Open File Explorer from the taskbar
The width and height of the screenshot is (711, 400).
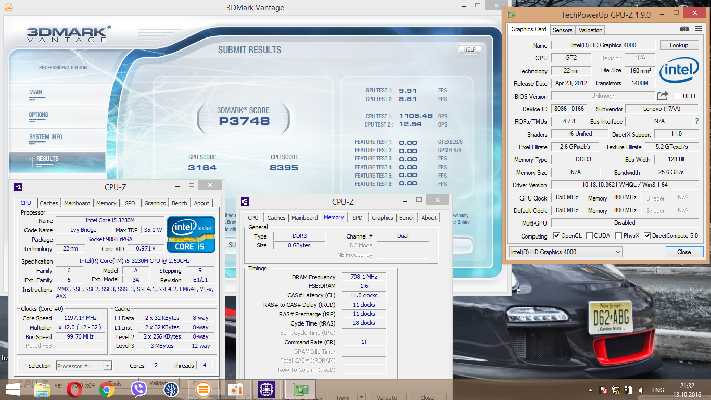click(42, 390)
